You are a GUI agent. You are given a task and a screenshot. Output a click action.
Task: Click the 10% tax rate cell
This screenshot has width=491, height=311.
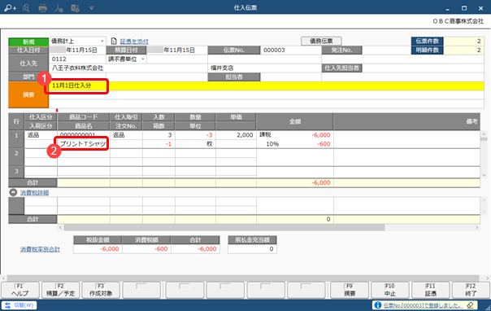pyautogui.click(x=272, y=144)
